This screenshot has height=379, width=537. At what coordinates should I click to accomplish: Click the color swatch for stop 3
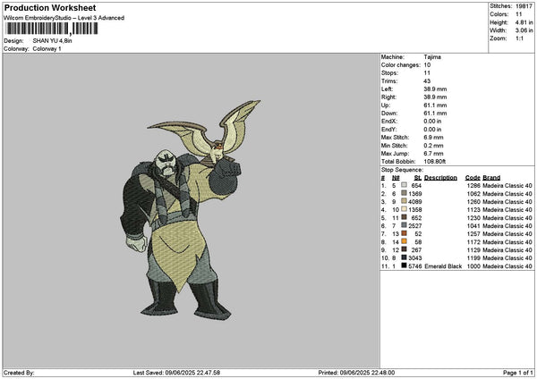click(405, 201)
